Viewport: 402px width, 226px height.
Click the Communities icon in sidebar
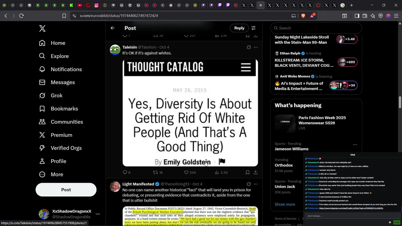coord(42,122)
